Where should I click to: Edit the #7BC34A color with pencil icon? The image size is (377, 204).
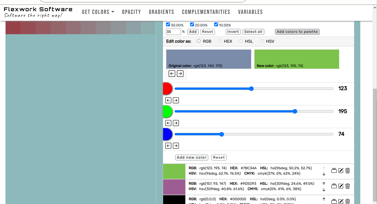tap(341, 170)
